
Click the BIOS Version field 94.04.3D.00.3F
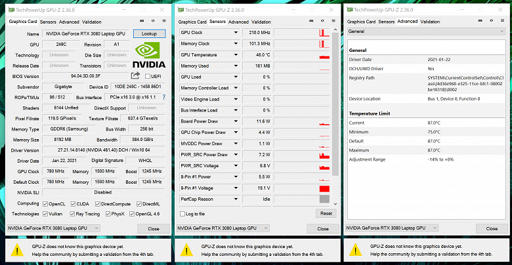tap(86, 76)
